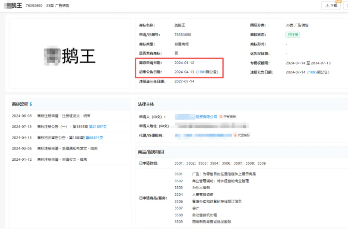Viewport: 348px width, 229px height.
Task: Click the 鹅王 trademark image
Action: 70,56
